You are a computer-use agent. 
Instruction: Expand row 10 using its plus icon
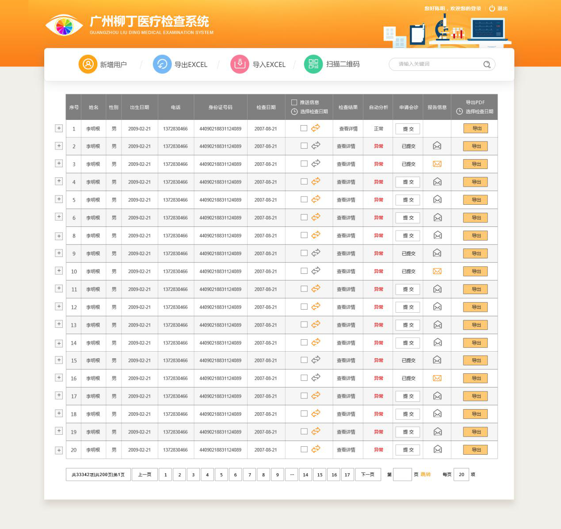click(x=59, y=270)
